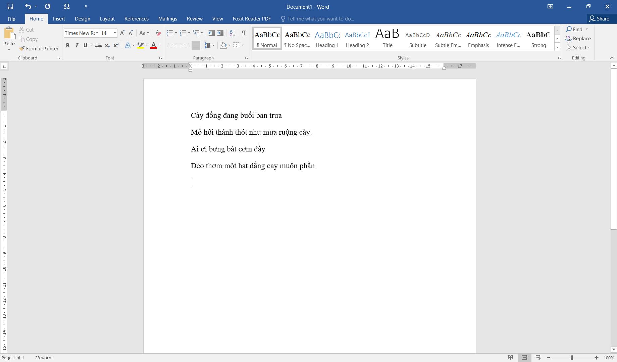
Task: Open line and paragraph spacing options
Action: click(x=208, y=45)
